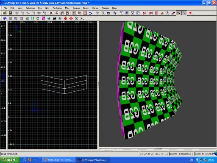This screenshot has width=217, height=163.
Task: Enable the Free Rotation tool
Action: point(115,13)
